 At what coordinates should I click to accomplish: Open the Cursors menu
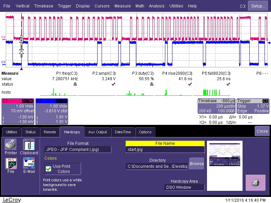[x=102, y=6]
